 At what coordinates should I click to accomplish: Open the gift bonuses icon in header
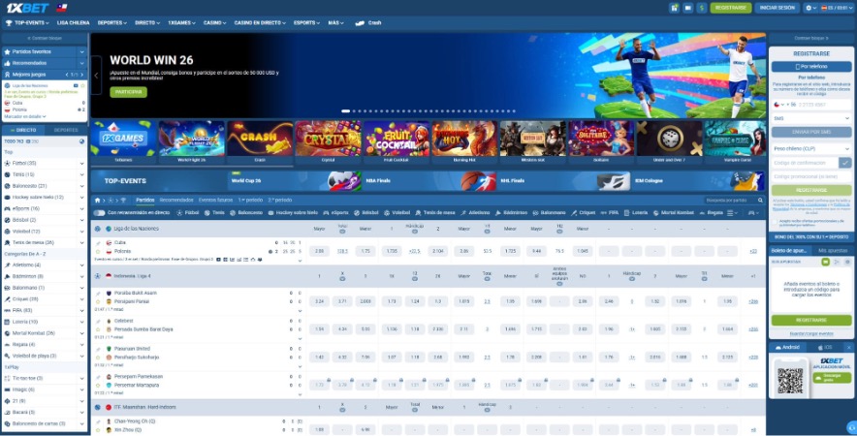click(675, 8)
